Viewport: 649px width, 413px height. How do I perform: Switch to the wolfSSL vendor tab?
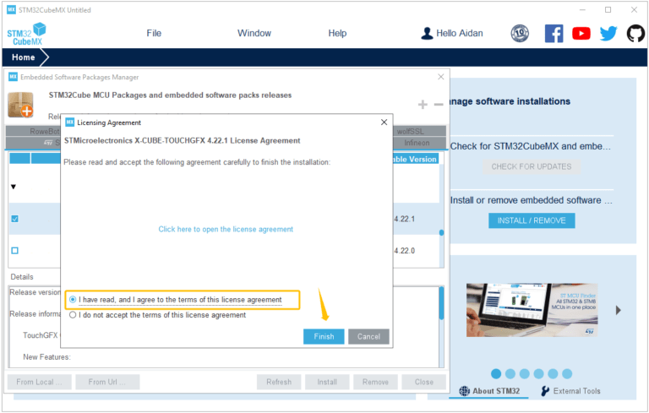pyautogui.click(x=411, y=132)
